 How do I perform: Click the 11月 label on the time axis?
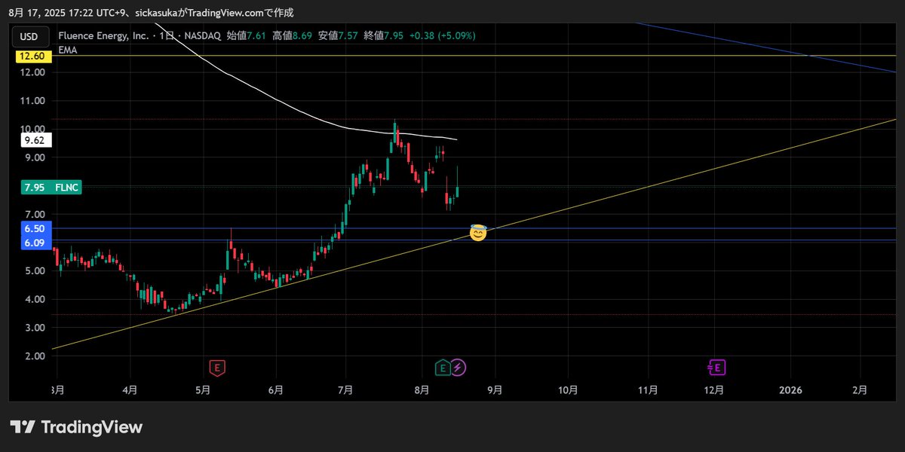point(648,390)
